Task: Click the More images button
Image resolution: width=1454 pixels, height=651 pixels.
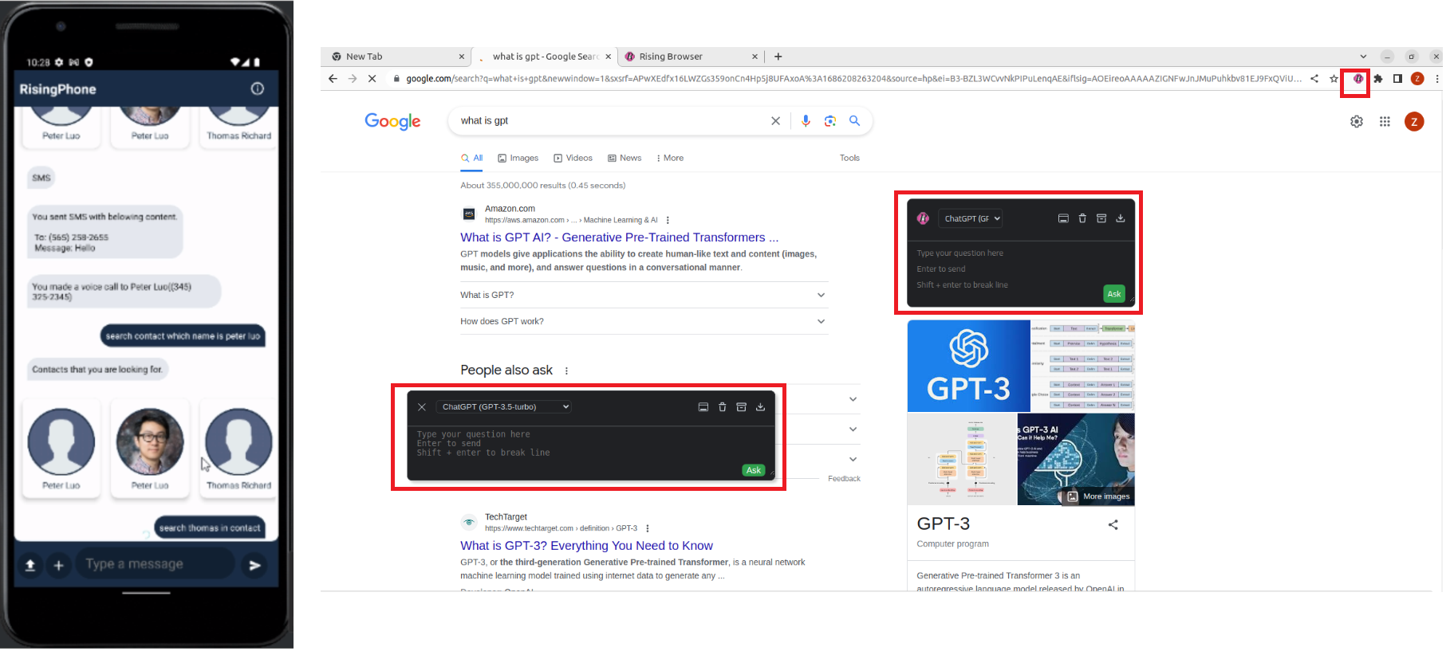Action: pyautogui.click(x=1098, y=496)
